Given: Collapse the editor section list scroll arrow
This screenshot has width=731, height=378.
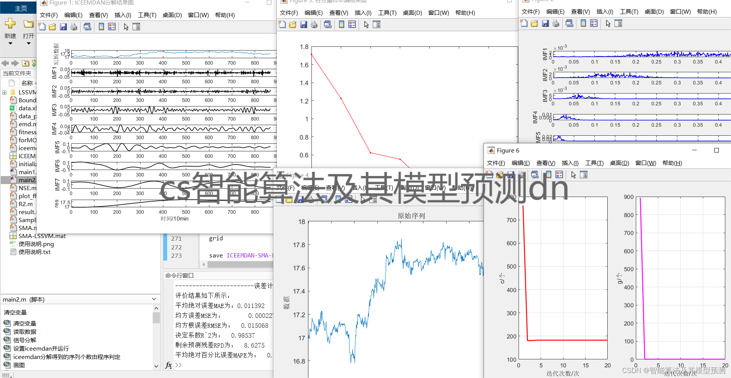Looking at the screenshot, I should click(x=156, y=308).
